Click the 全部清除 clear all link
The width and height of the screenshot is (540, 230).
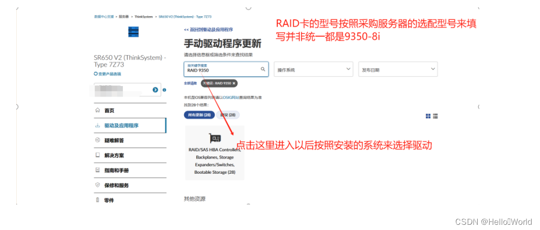point(190,83)
